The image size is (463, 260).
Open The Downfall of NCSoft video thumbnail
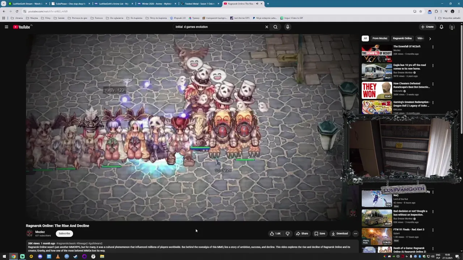(377, 53)
